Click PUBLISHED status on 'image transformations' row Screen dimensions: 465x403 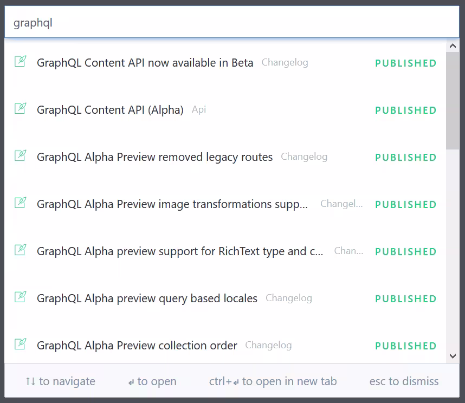coord(406,204)
